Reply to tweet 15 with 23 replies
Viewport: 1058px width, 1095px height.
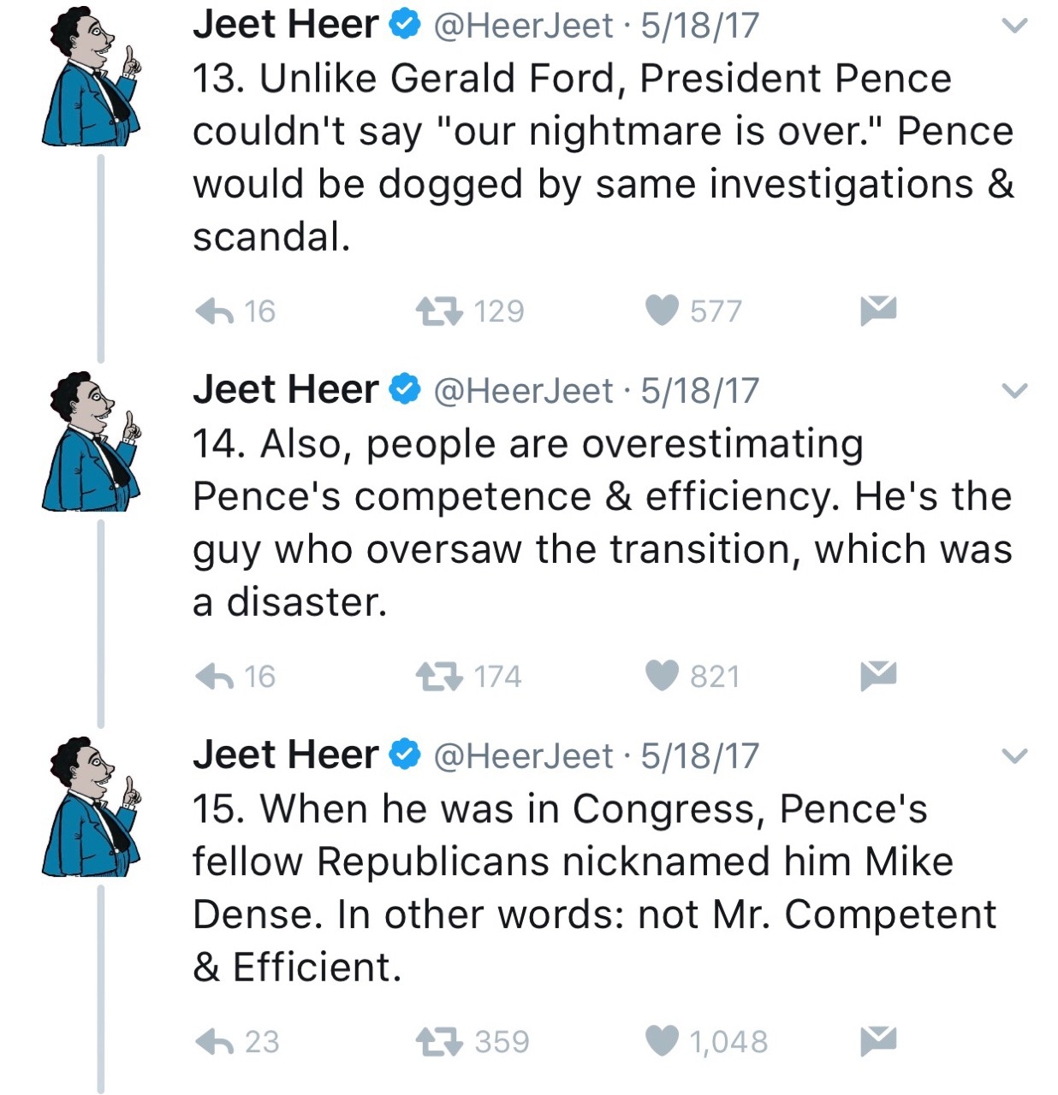(x=214, y=1041)
